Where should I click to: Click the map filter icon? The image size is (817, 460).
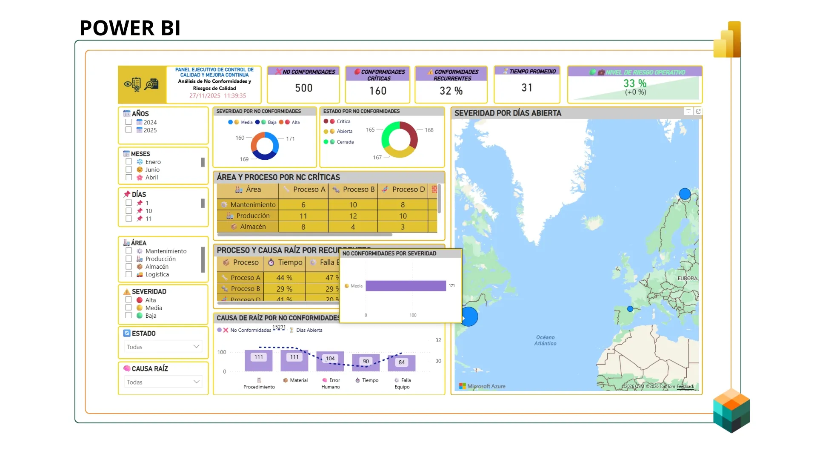tap(688, 111)
